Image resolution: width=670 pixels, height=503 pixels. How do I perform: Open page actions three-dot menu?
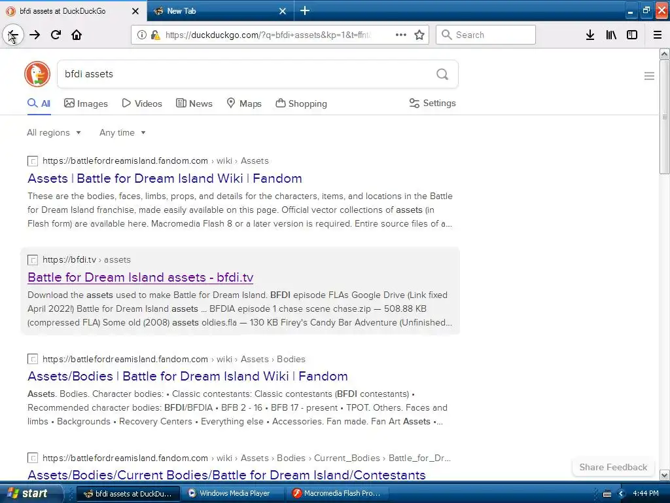pos(401,35)
